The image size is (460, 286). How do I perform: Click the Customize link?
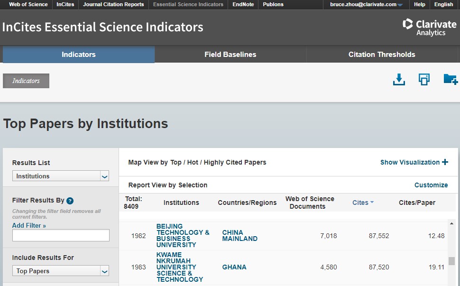pos(431,185)
